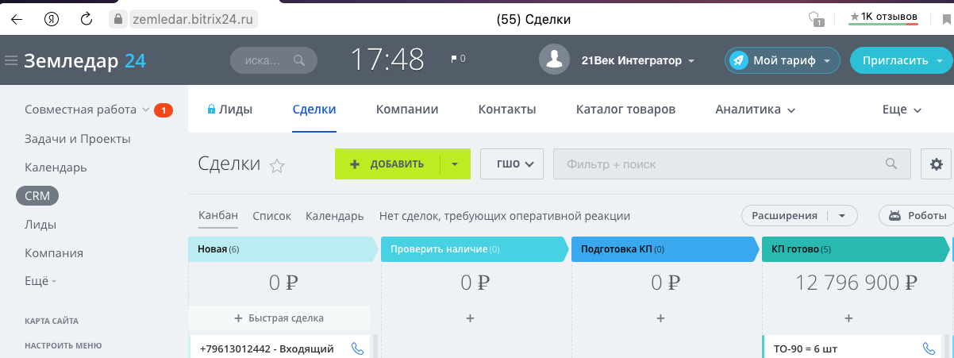Click the red notification badge 1
Viewport: 954px width, 358px height.
[163, 110]
